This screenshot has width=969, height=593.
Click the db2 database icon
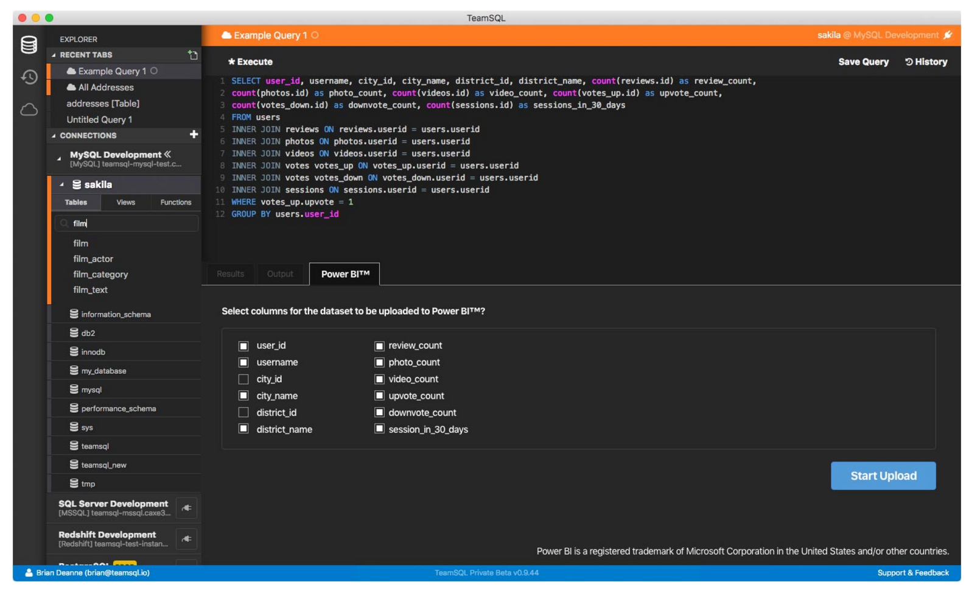click(74, 332)
